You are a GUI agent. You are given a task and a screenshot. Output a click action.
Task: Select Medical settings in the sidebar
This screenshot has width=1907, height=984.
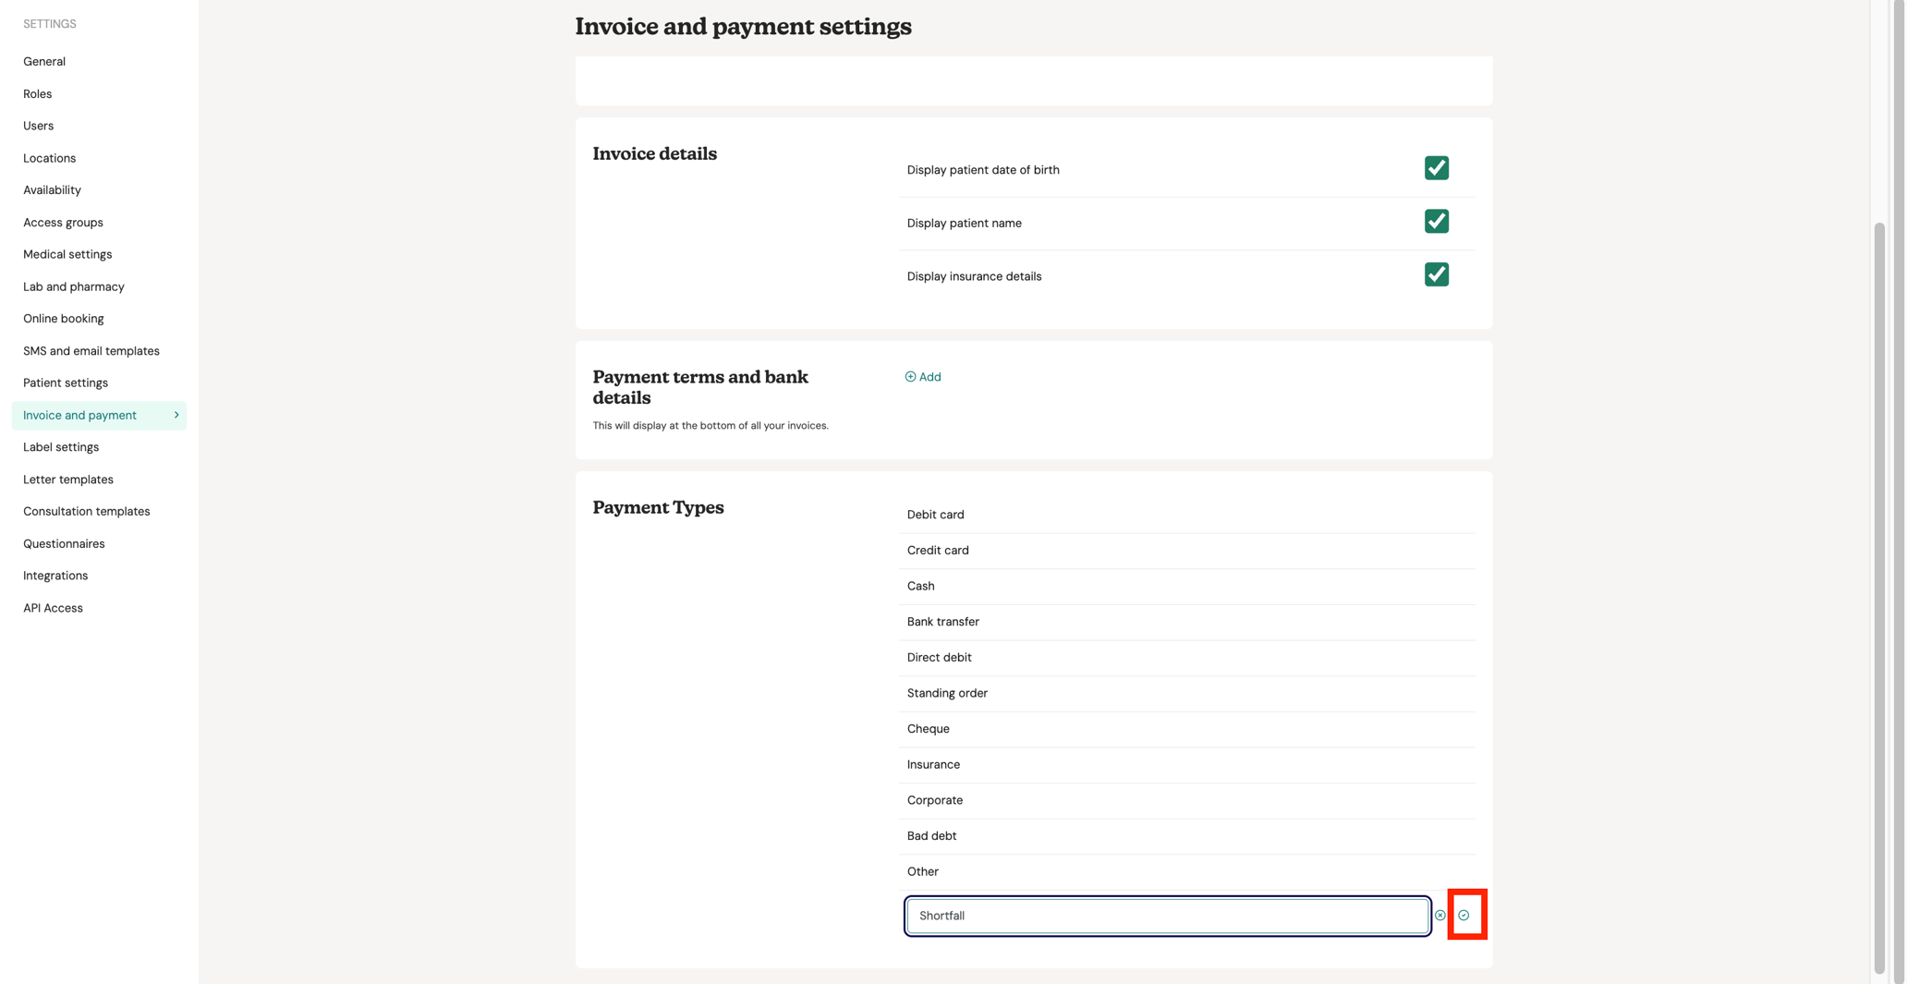point(67,254)
